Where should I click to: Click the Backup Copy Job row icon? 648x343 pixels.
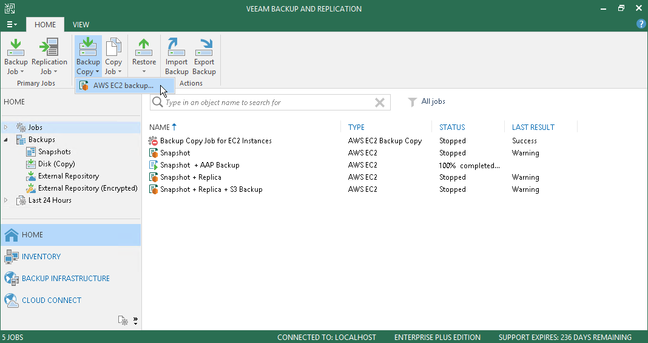tap(154, 141)
